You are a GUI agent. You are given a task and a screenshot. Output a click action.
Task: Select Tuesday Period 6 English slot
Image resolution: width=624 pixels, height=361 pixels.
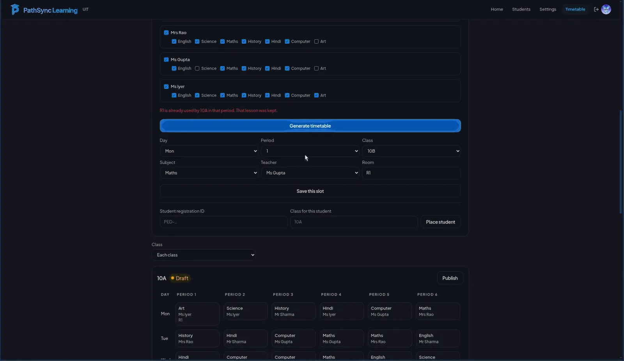pyautogui.click(x=438, y=338)
